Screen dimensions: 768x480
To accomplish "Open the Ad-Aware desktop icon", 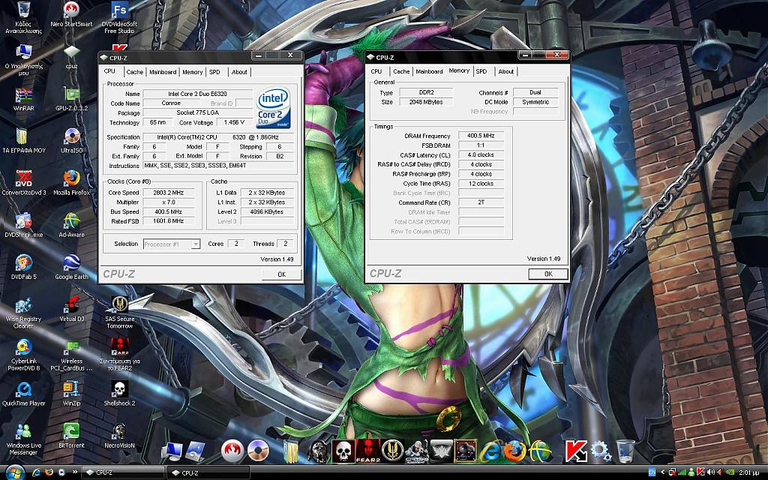I will coord(71,225).
